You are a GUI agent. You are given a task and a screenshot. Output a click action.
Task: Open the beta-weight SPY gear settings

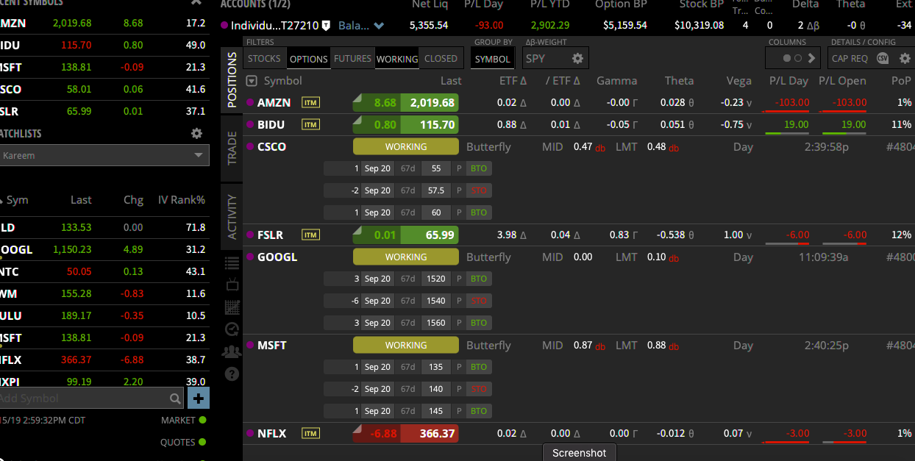click(x=577, y=58)
